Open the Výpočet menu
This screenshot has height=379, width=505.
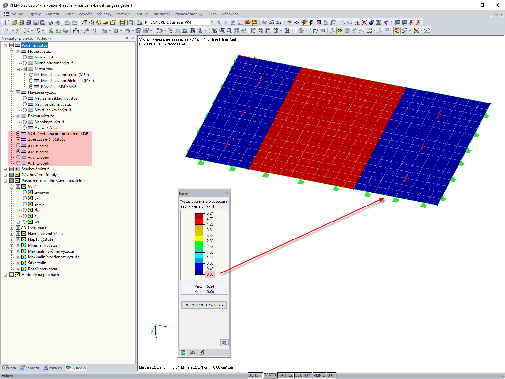(85, 14)
